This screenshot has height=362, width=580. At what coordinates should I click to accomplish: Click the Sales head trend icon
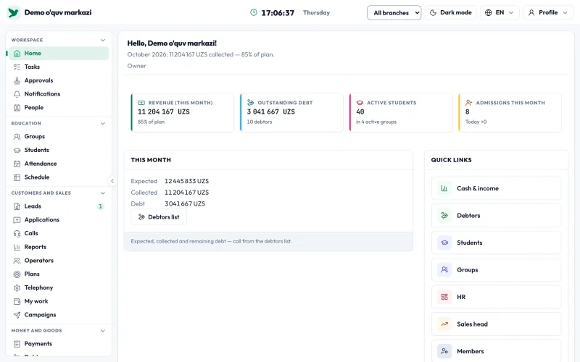pos(444,324)
